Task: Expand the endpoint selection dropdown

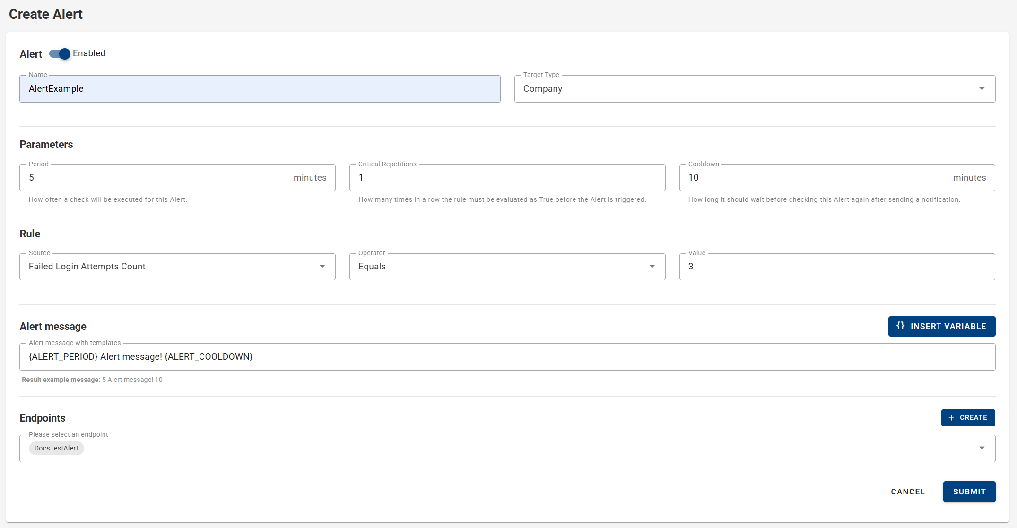Action: tap(982, 448)
